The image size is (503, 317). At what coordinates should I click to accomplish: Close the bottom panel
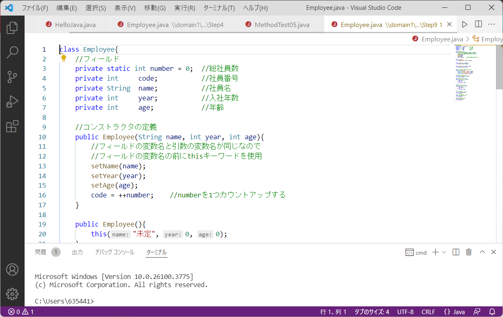[494, 252]
